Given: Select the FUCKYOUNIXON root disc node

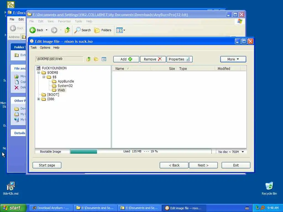Looking at the screenshot, I should [54, 68].
